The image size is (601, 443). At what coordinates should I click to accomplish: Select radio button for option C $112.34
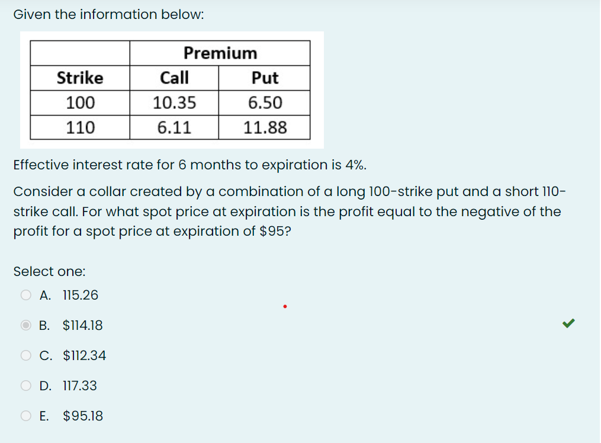pyautogui.click(x=25, y=355)
